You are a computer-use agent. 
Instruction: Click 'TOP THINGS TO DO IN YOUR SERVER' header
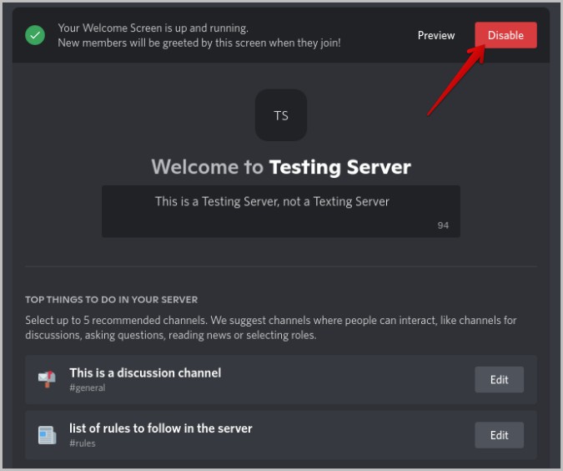pos(111,300)
